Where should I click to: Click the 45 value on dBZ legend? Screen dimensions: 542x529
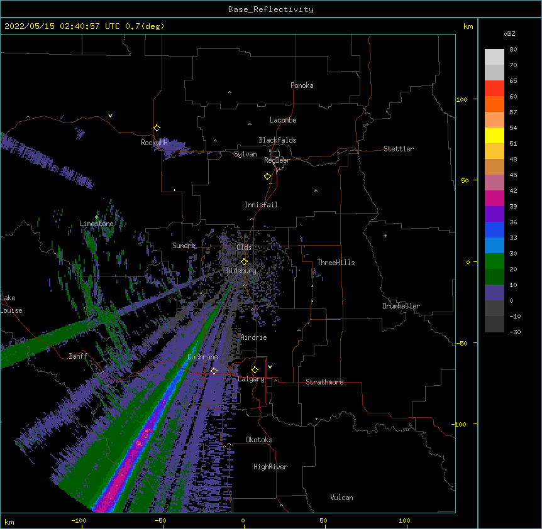(513, 175)
